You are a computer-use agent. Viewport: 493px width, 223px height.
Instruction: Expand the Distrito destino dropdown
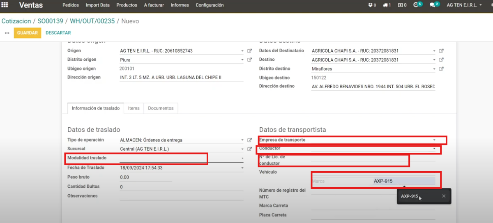434,69
